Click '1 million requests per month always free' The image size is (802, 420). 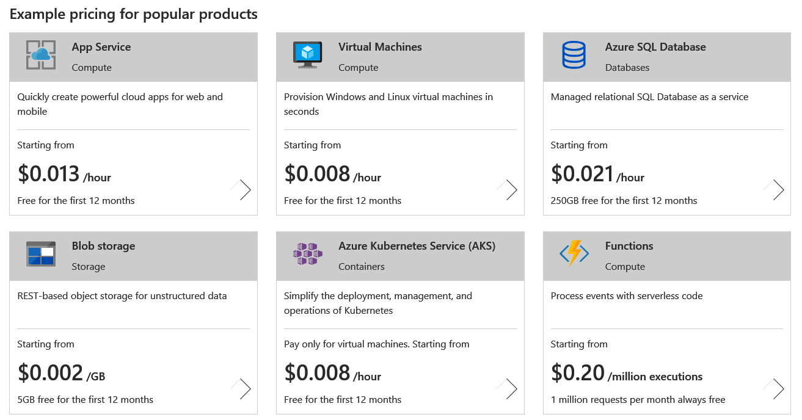click(638, 399)
